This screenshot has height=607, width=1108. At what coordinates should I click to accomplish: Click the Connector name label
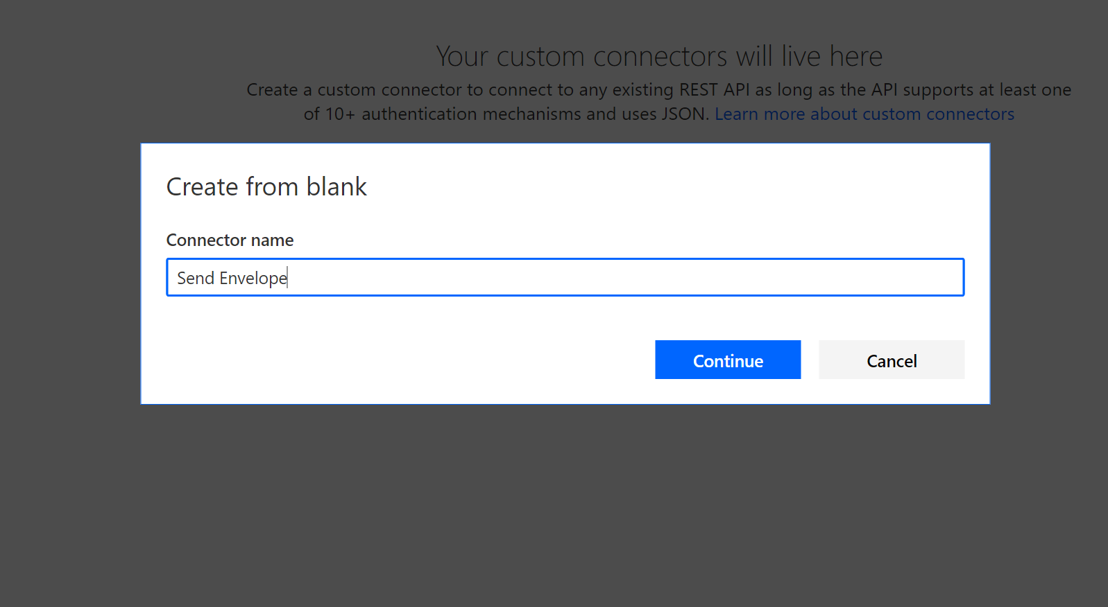[x=230, y=240]
